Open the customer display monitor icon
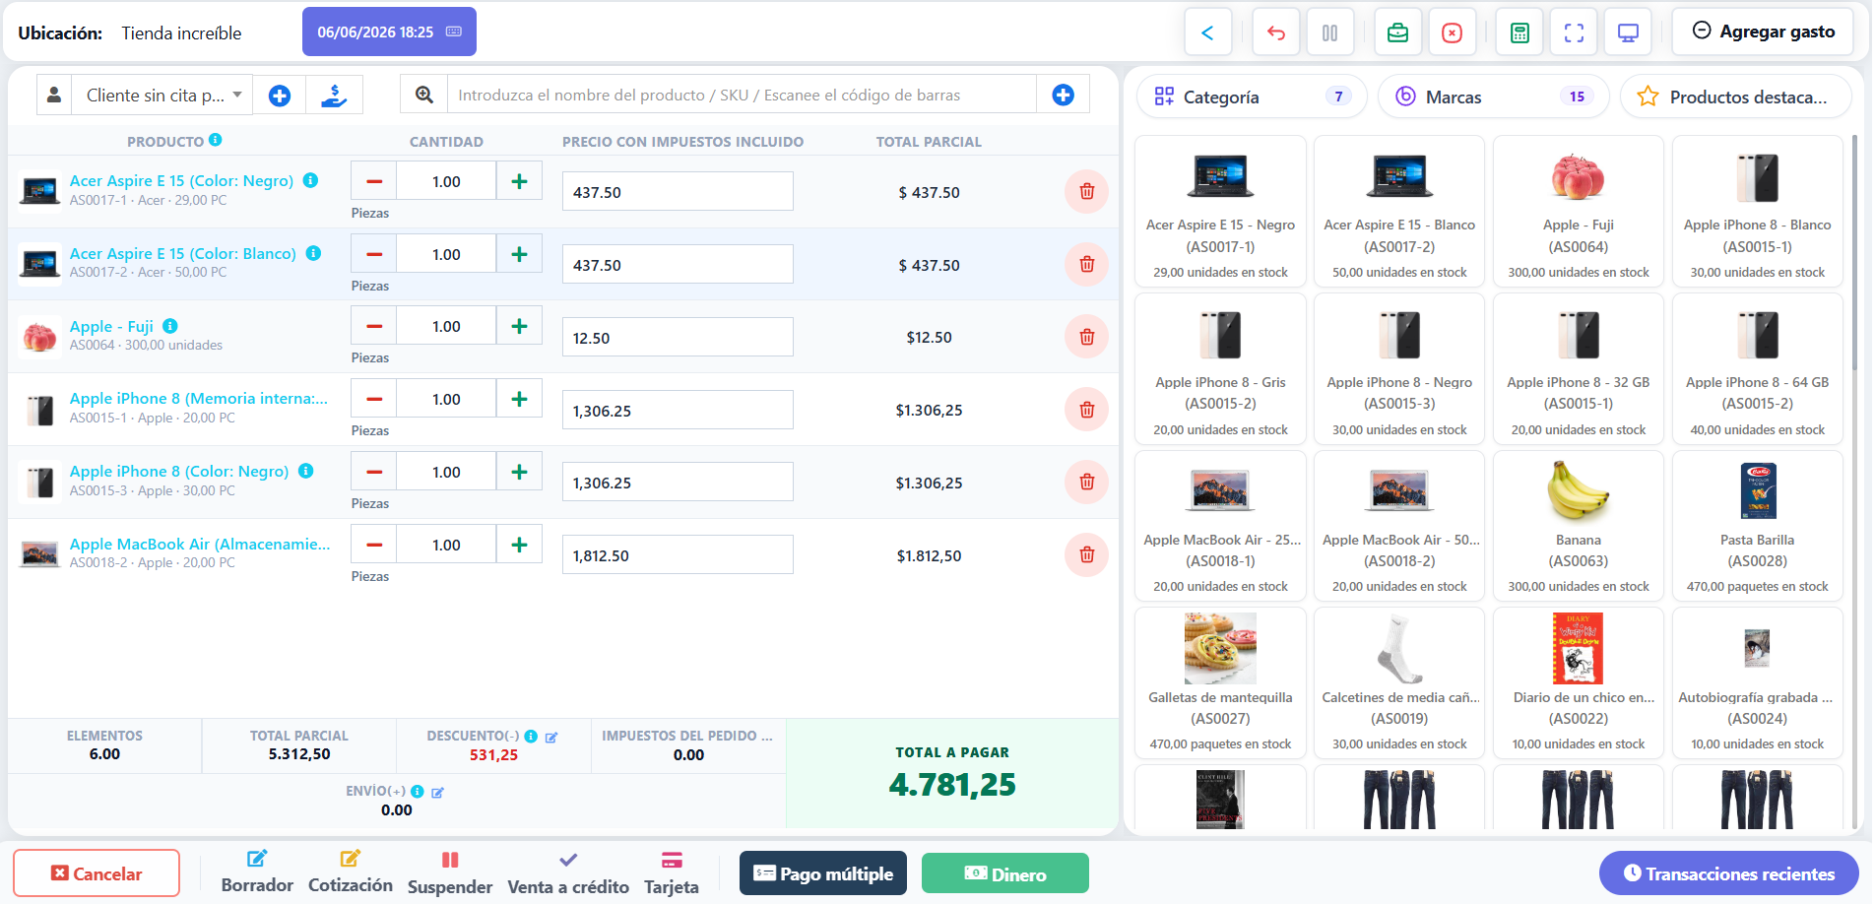Image resolution: width=1875 pixels, height=904 pixels. 1628,32
